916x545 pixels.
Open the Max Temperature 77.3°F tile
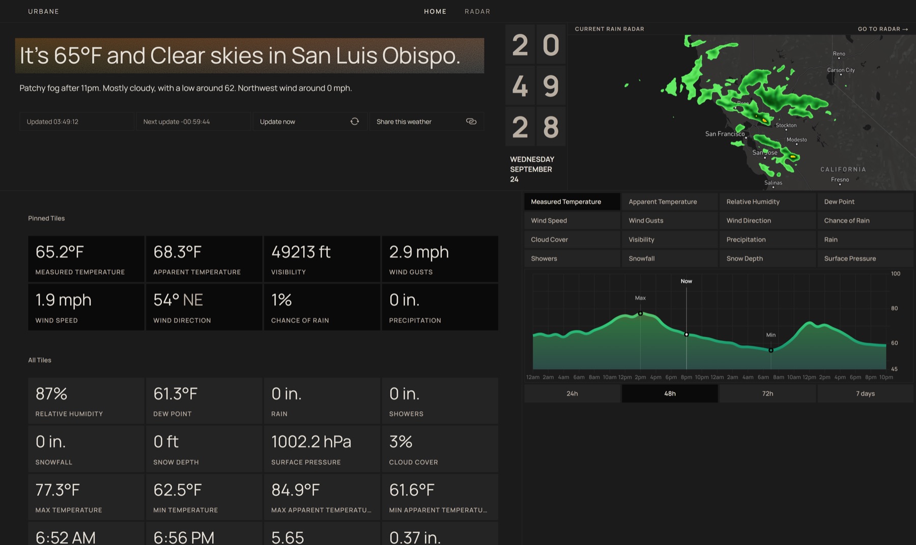click(x=86, y=497)
